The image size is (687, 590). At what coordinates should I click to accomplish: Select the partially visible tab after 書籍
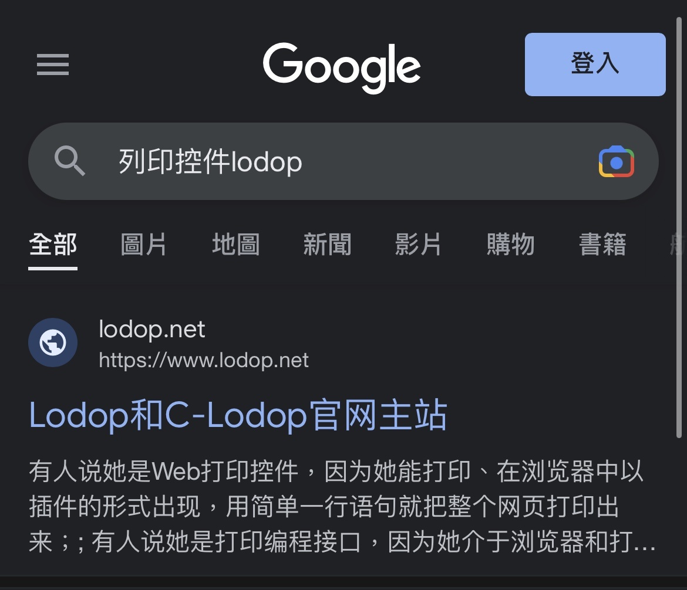click(678, 244)
